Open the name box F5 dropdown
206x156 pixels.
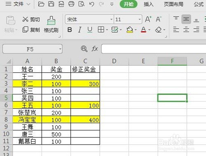point(60,49)
